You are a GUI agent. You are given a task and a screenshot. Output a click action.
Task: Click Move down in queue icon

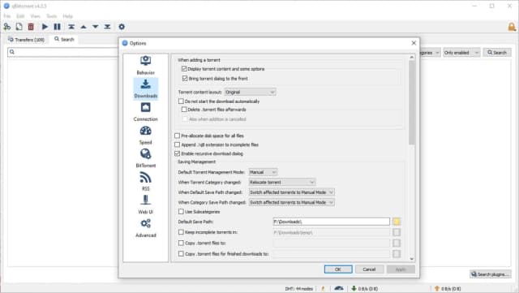96,27
